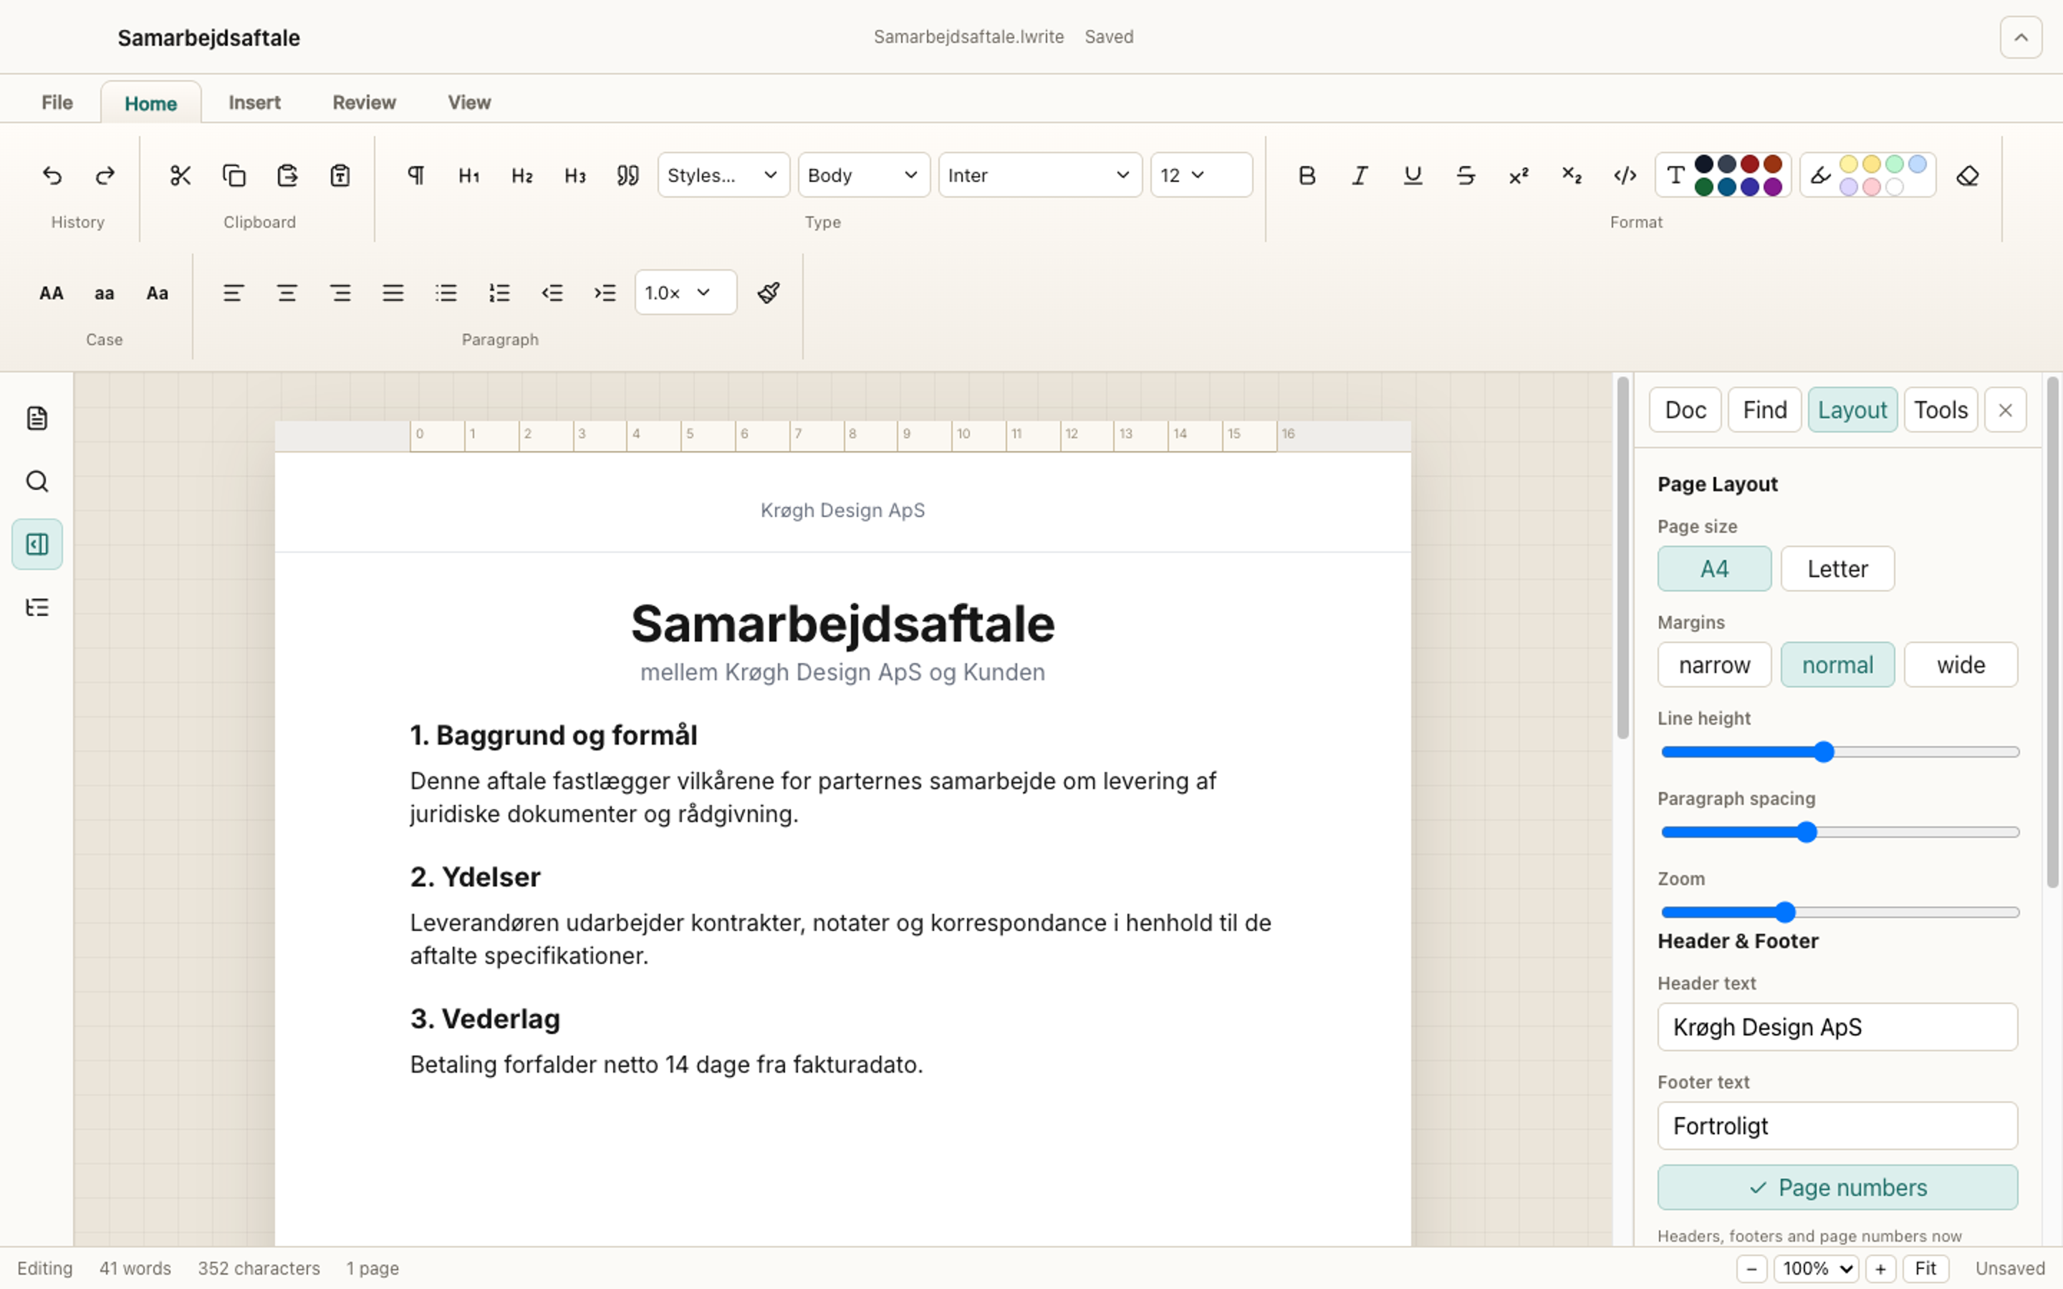Open document icon in left sidebar
2063x1289 pixels.
coord(37,419)
